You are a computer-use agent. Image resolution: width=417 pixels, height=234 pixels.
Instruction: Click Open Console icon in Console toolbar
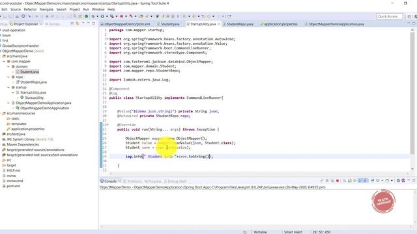click(387, 181)
